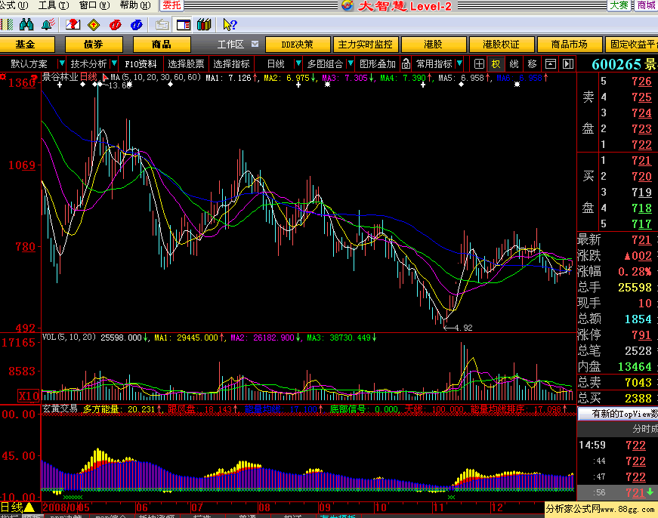Click 图形叠加
The height and width of the screenshot is (518, 658).
pyautogui.click(x=378, y=63)
